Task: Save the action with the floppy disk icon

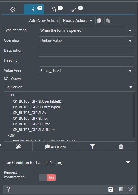Action: point(111,189)
